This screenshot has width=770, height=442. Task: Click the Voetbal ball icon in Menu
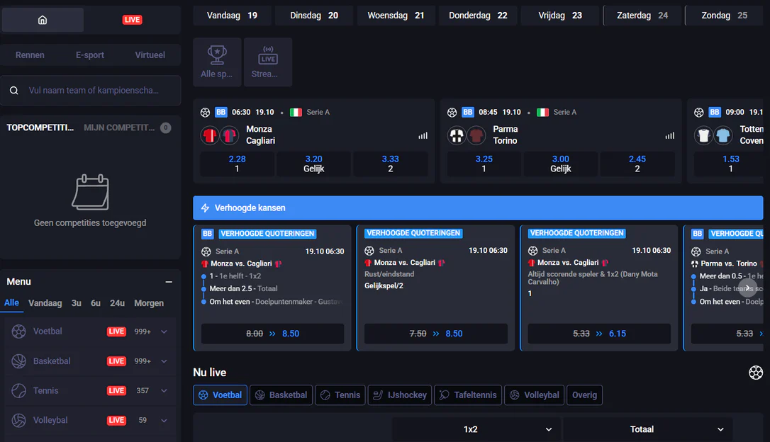tap(18, 331)
